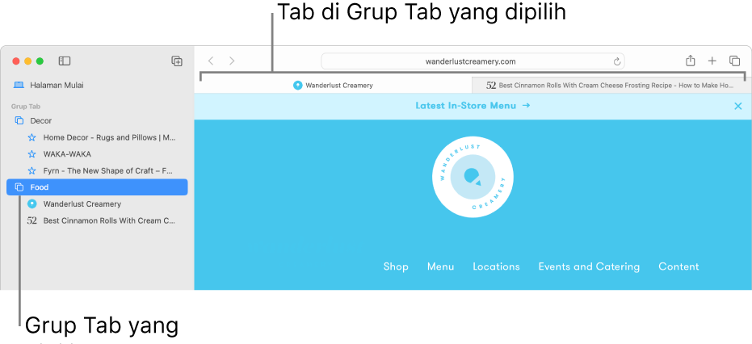Open the Content page link
The height and width of the screenshot is (344, 752).
(678, 266)
